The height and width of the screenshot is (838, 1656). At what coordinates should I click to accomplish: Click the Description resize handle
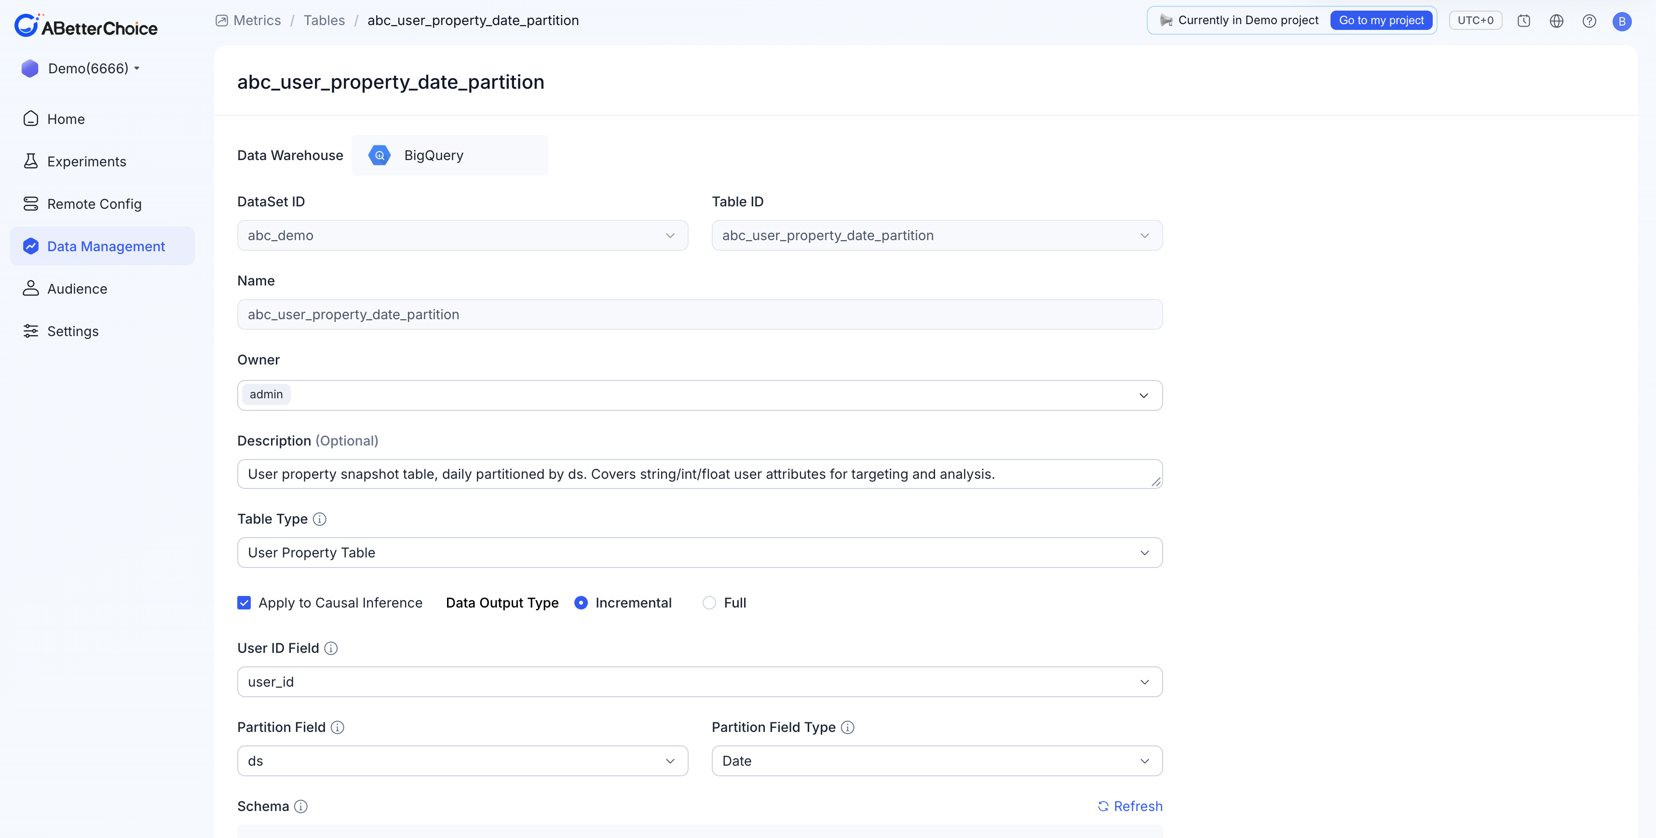(1155, 482)
